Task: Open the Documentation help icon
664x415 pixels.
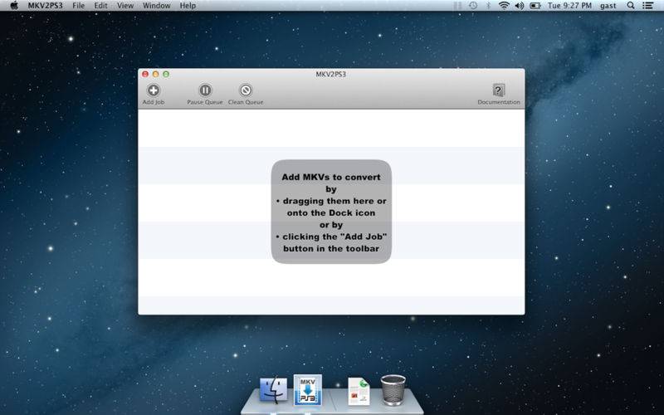Action: tap(499, 90)
